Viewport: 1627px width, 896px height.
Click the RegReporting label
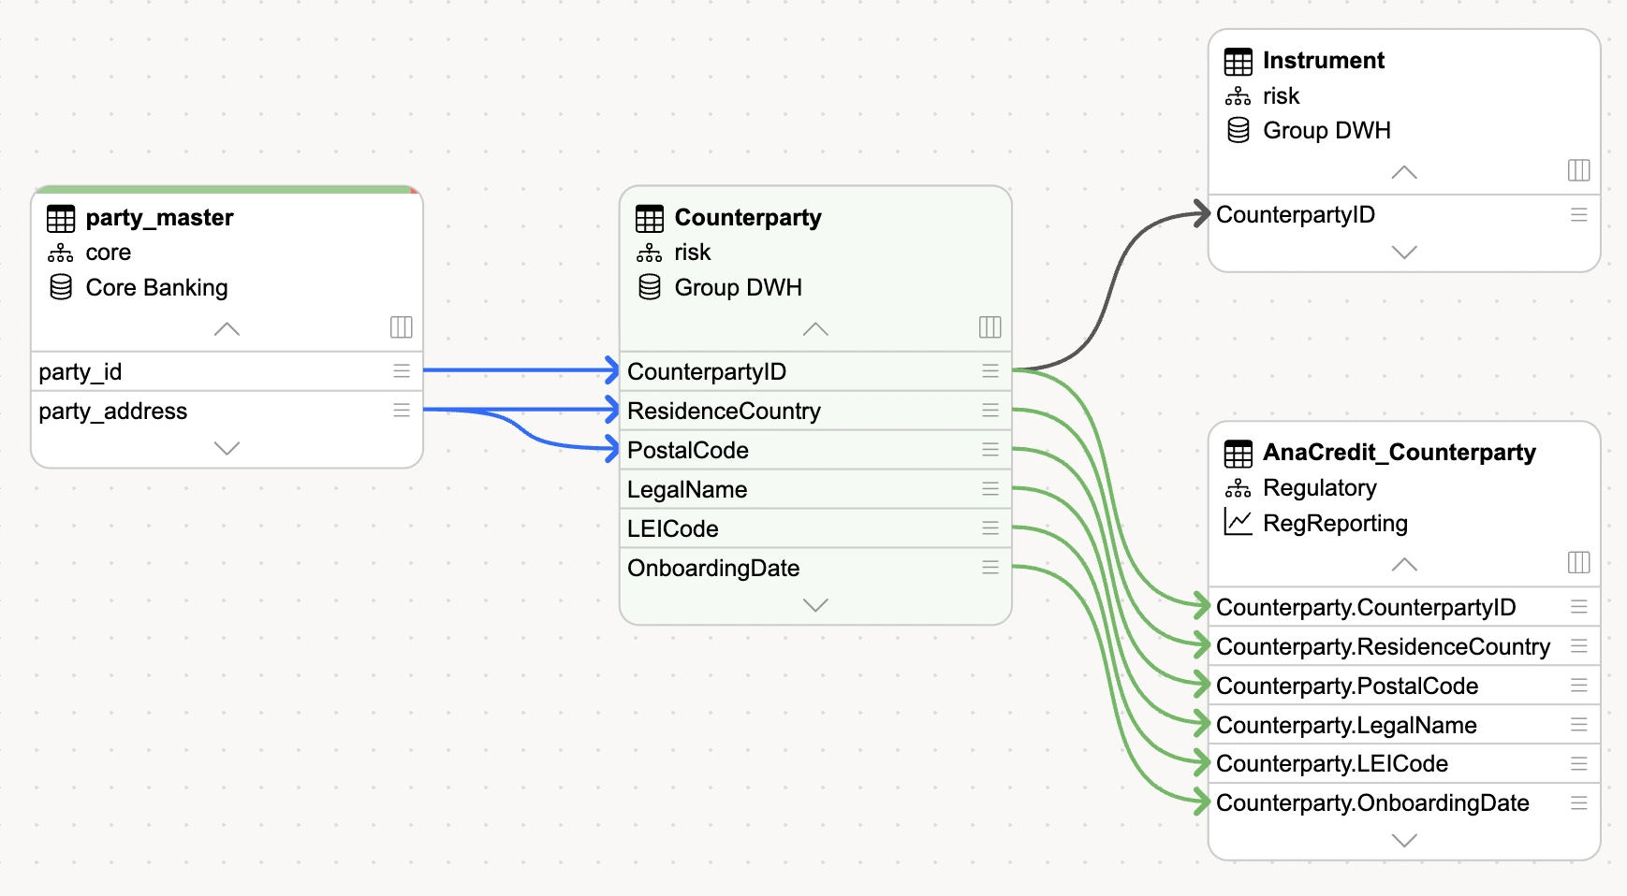[x=1335, y=523]
